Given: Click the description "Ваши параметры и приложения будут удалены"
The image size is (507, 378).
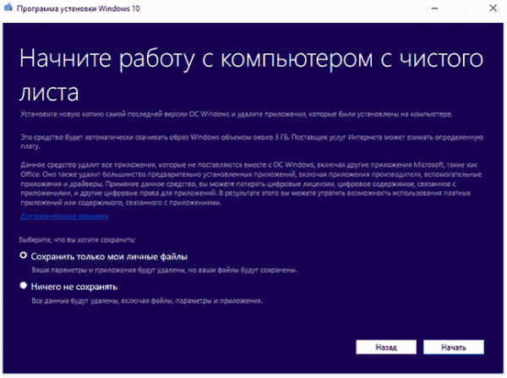Looking at the screenshot, I should 164,270.
